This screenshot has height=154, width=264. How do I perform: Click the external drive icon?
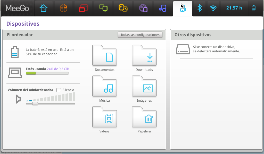183,49
